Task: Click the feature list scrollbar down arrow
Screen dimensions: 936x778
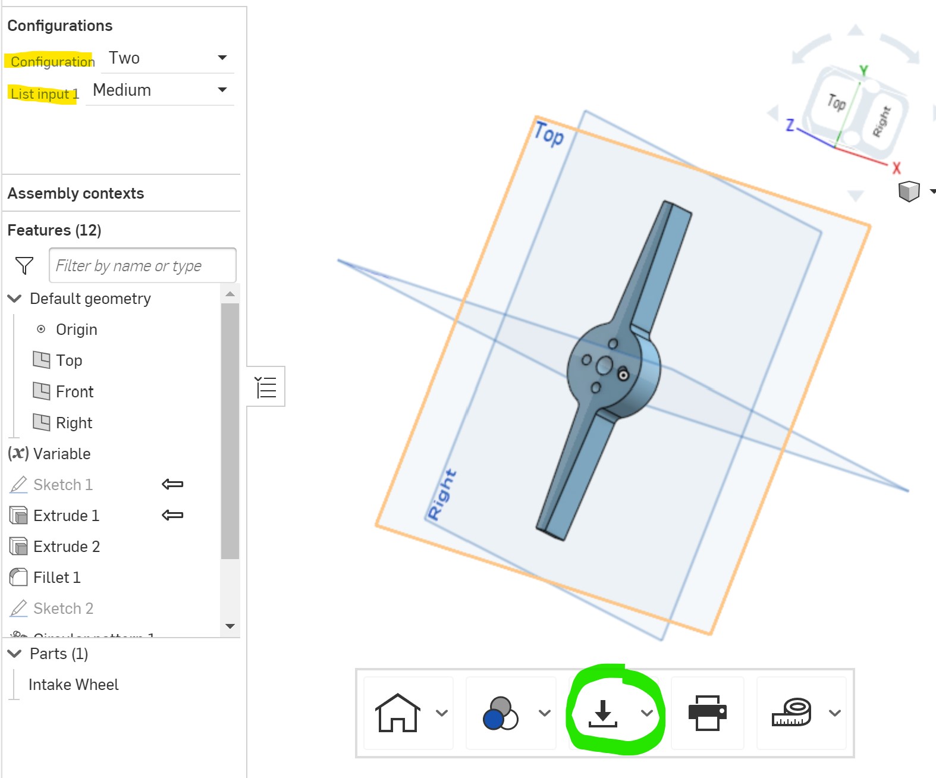Action: click(x=230, y=626)
